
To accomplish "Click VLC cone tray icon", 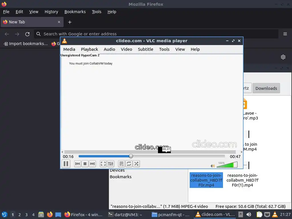I will (275, 214).
